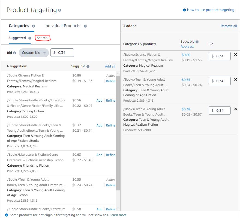Remove Teen Coming of Age Fiction with X
The width and height of the screenshot is (240, 218).
click(236, 79)
